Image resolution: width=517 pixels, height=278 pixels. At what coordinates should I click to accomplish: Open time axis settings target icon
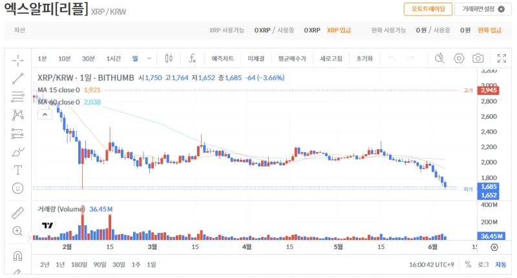click(x=494, y=247)
